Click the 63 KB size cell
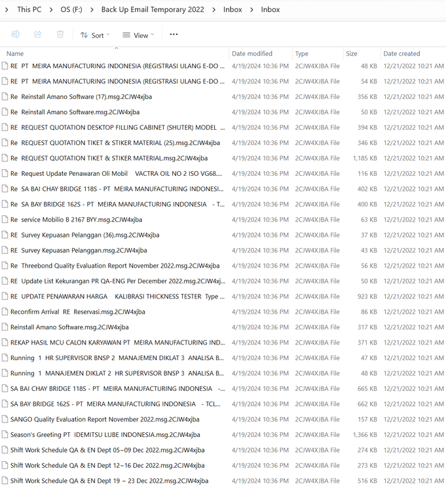Viewport: 446px width, 492px height. [369, 220]
